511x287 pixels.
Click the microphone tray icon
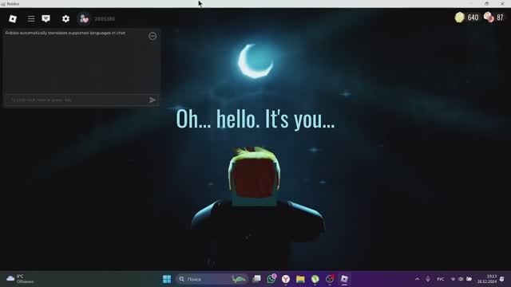coord(428,279)
